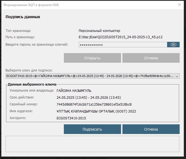This screenshot has width=186, height=159.
Task: Click the upper Отмена button beside Открыть
Action: point(151,58)
